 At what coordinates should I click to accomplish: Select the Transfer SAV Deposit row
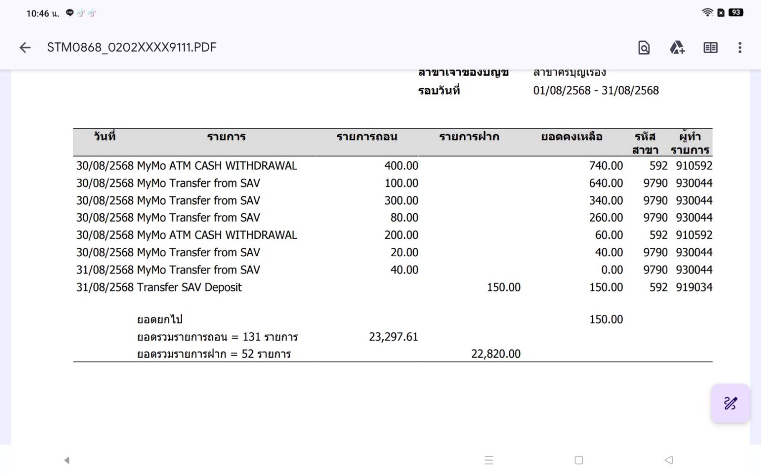click(x=189, y=287)
